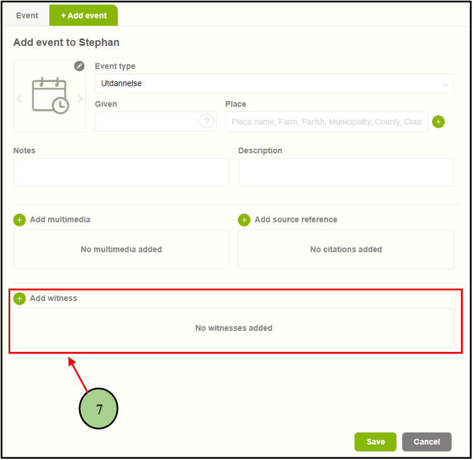Click the Add witness plus icon

pos(20,298)
